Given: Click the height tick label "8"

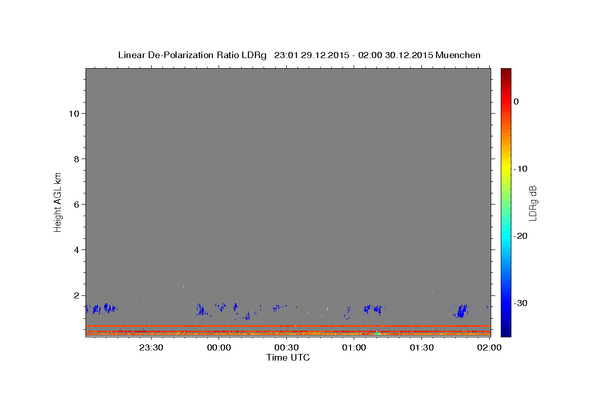Looking at the screenshot, I should coord(76,159).
